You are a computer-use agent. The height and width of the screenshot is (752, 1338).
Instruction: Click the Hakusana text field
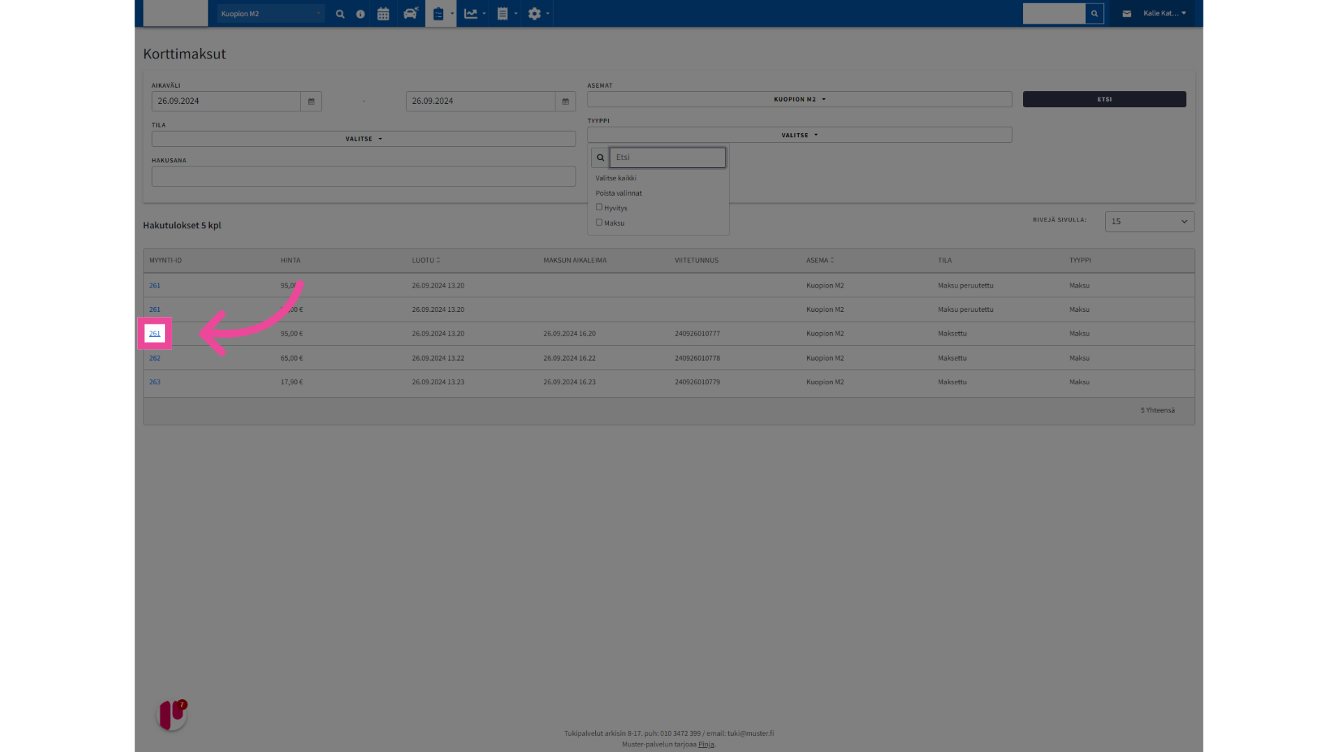(364, 177)
